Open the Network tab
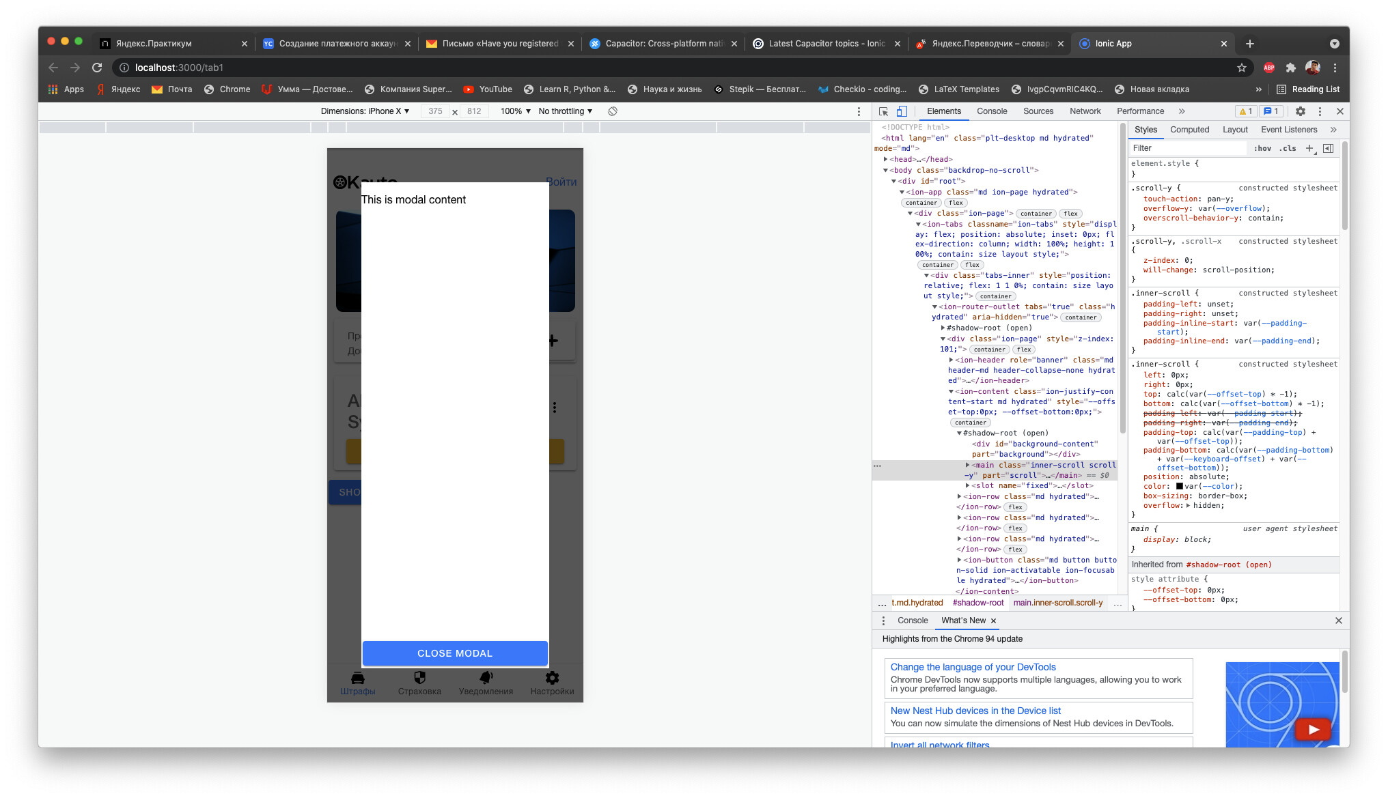This screenshot has width=1388, height=798. pos(1085,111)
